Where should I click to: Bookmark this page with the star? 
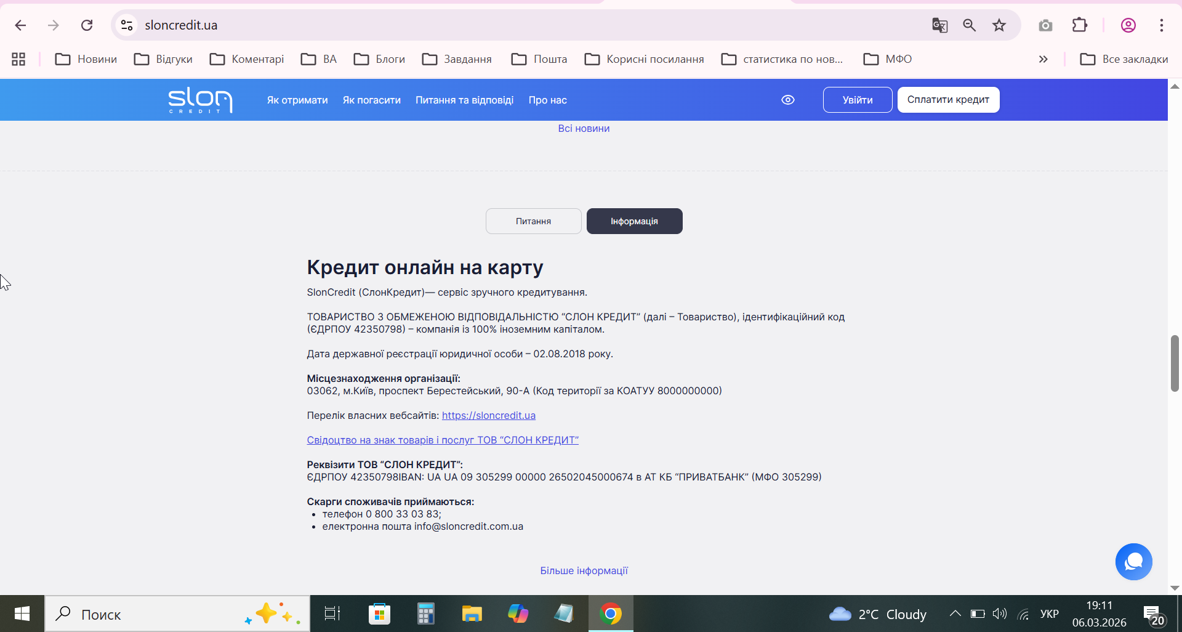(999, 25)
